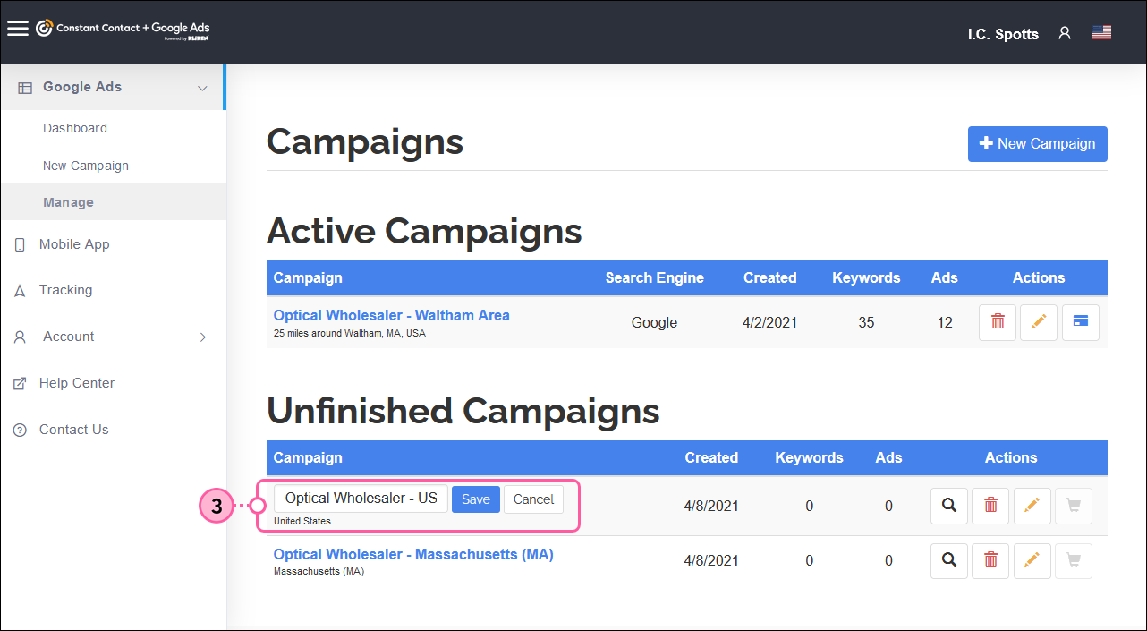
Task: Open the hamburger navigation menu
Action: click(18, 27)
